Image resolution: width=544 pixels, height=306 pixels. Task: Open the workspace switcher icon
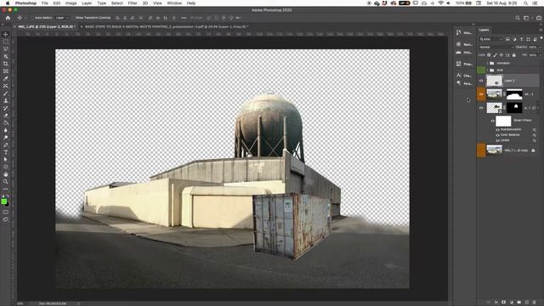click(526, 18)
